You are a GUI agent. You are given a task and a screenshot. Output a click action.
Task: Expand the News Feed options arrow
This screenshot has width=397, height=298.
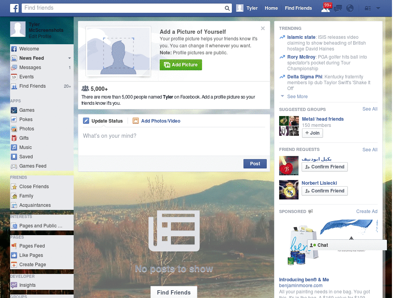[x=69, y=58]
